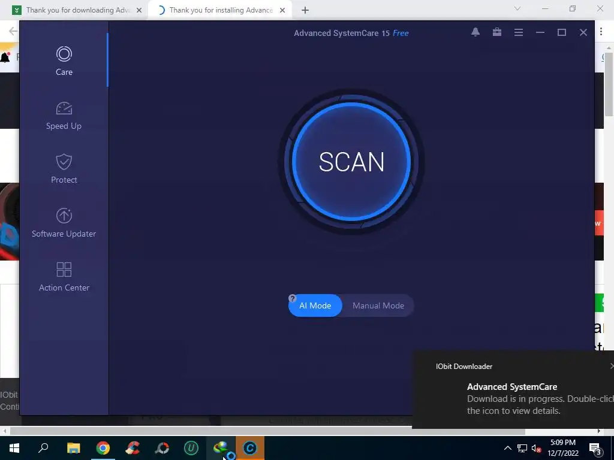Viewport: 614px width, 460px height.
Task: Open the Windows Start menu
Action: click(14, 448)
